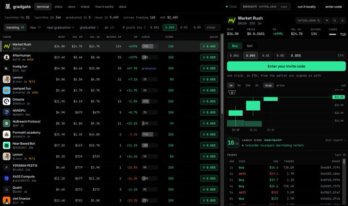Click the icon button left of the search icon

[x=327, y=20]
